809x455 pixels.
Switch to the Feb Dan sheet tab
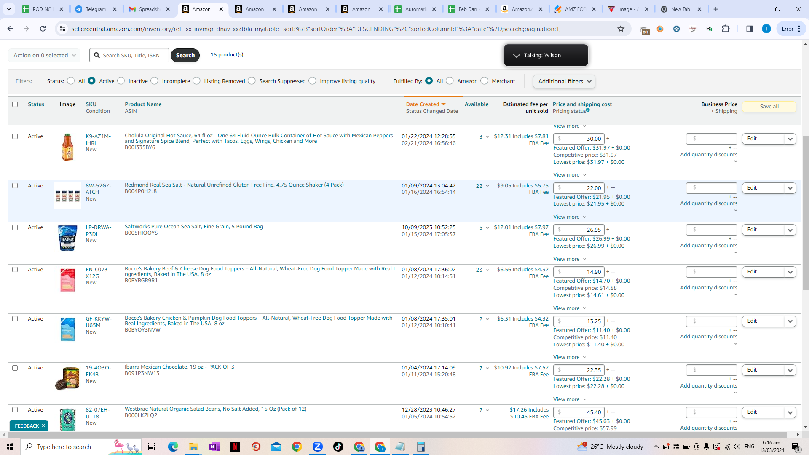[468, 9]
